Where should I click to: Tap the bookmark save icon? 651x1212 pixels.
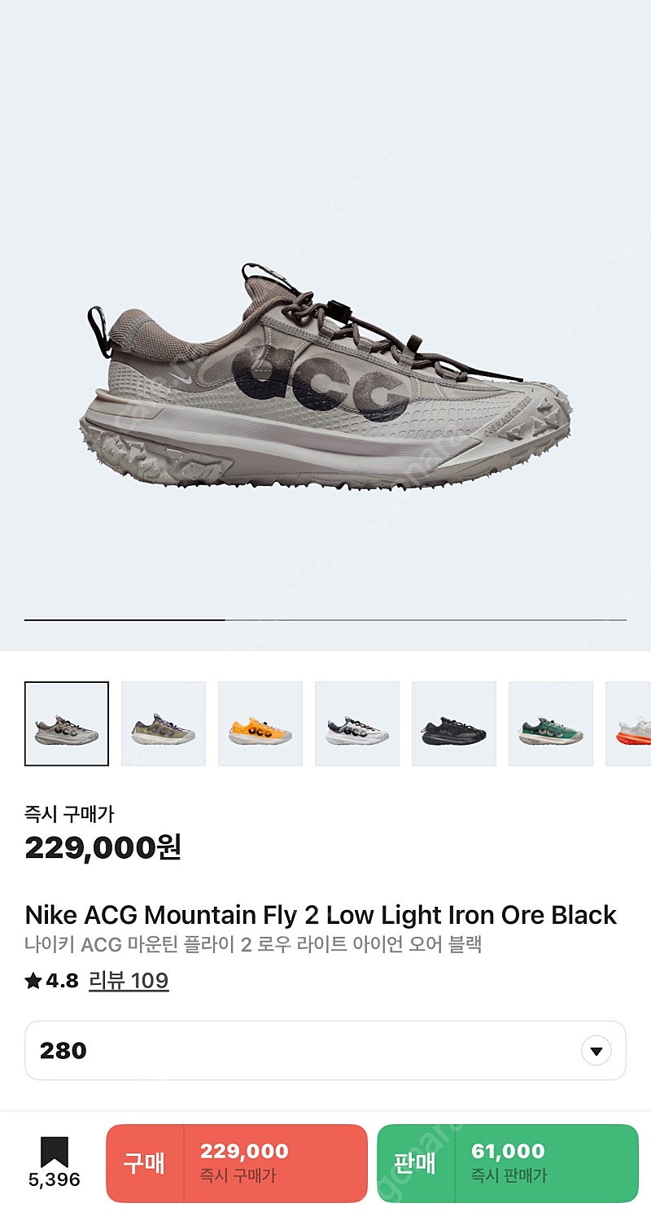point(55,1152)
